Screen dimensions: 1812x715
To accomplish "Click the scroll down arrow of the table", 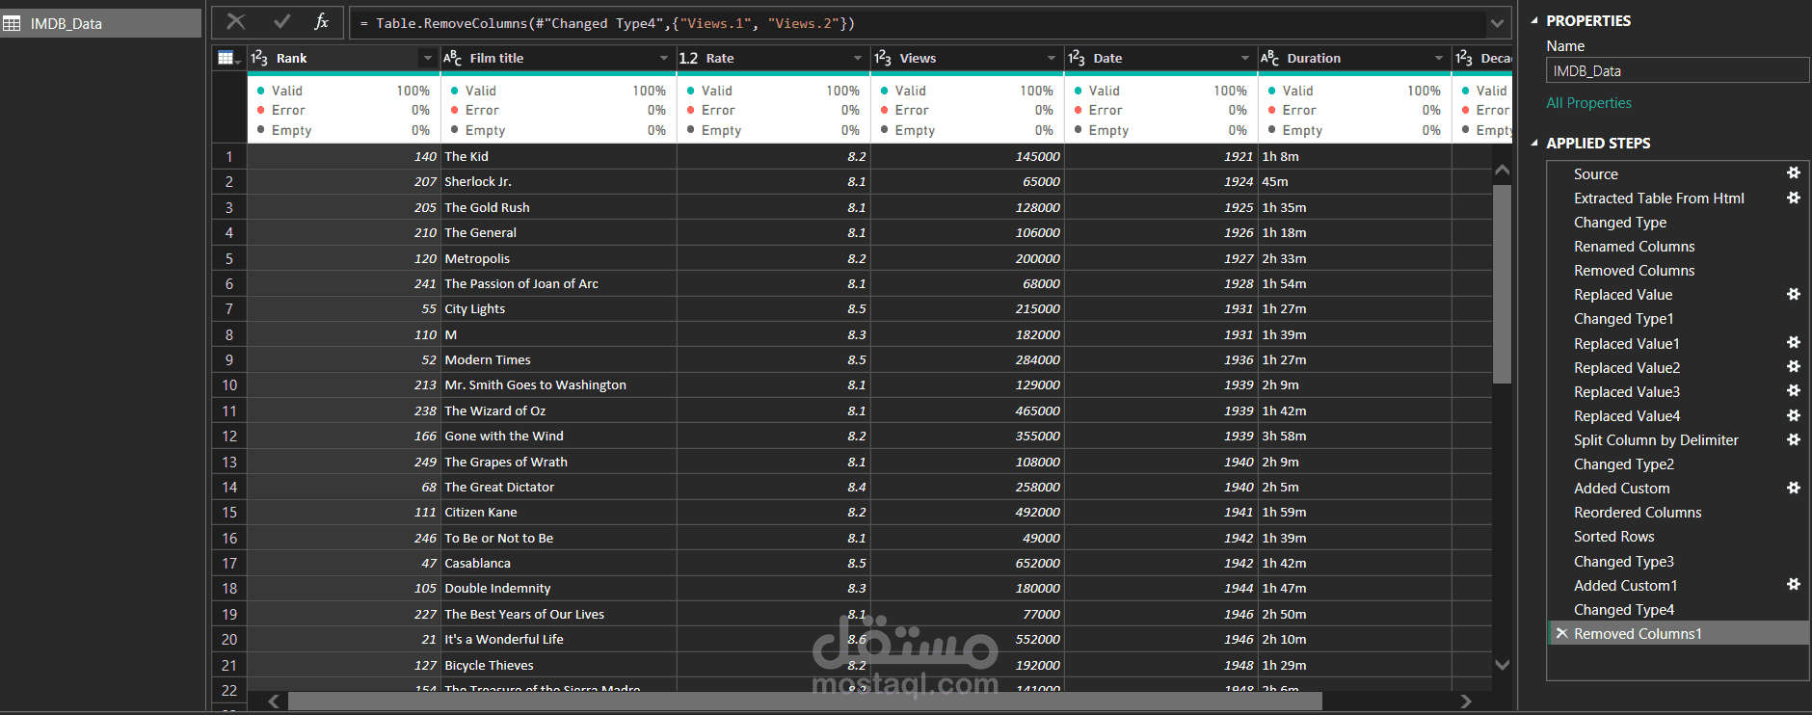I will tap(1502, 664).
